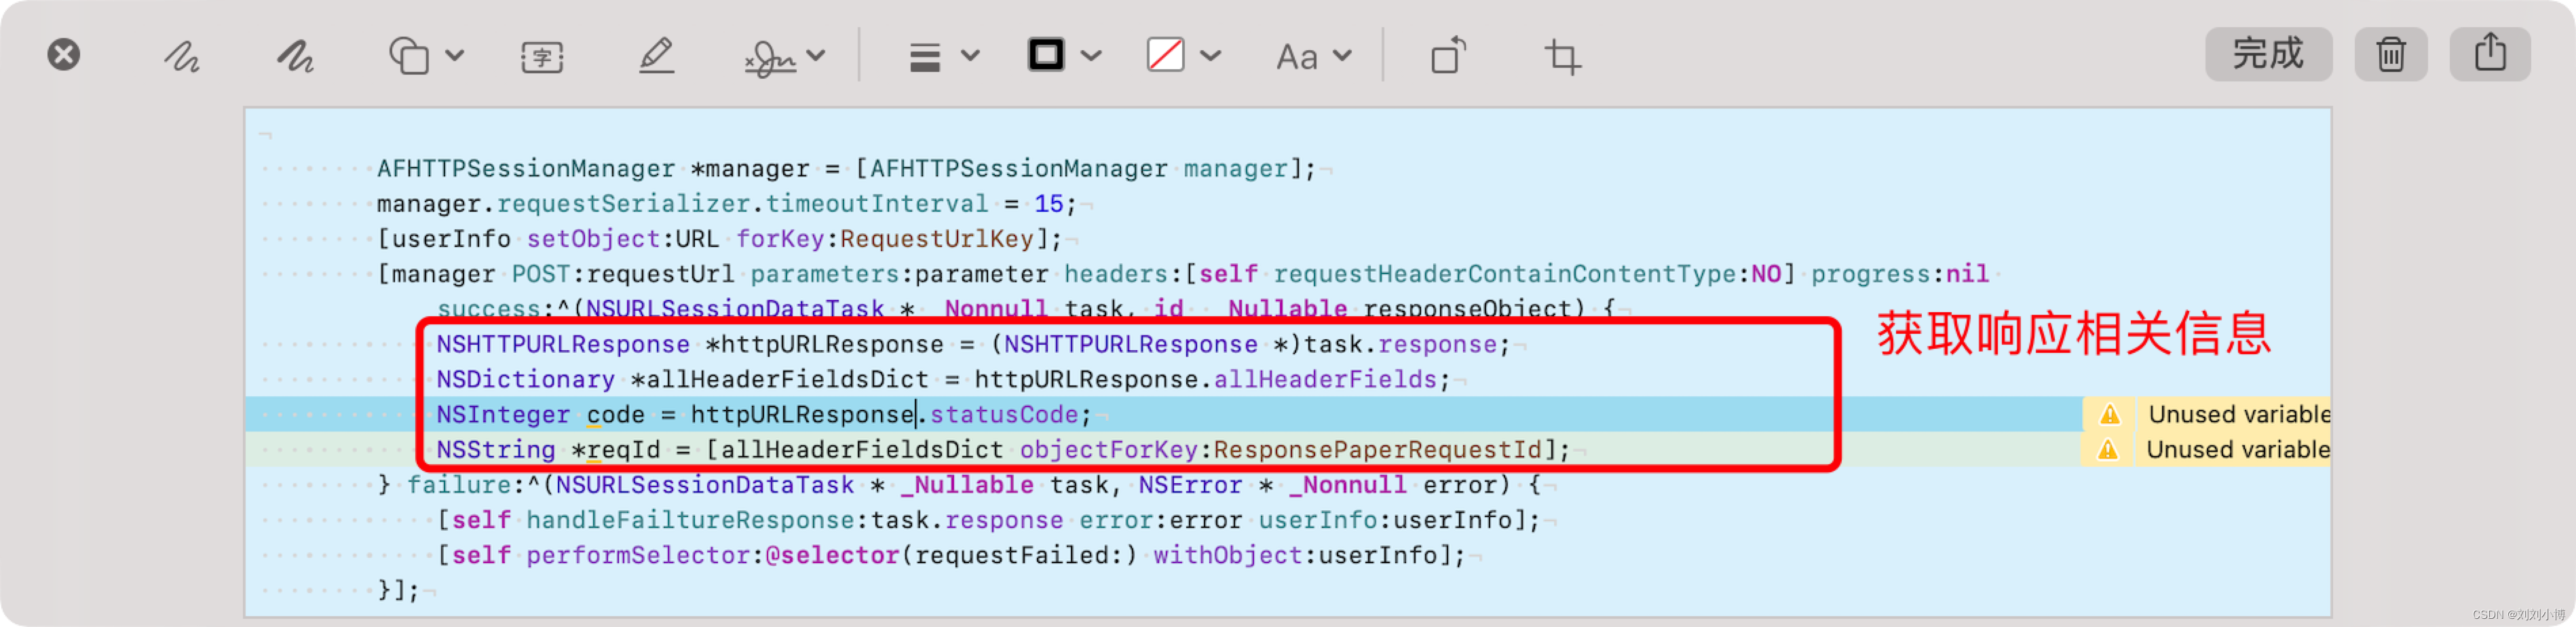2576x627 pixels.
Task: Click the '15' timeout value
Action: 1049,204
